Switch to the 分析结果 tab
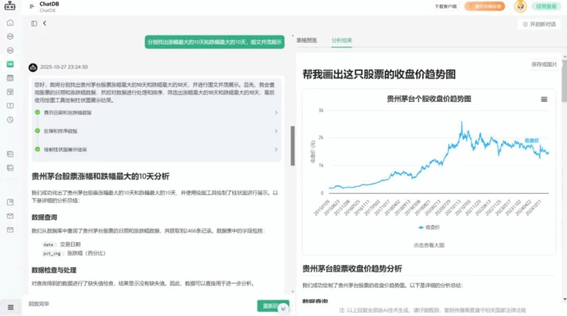This screenshot has height=316, width=567. click(x=342, y=40)
